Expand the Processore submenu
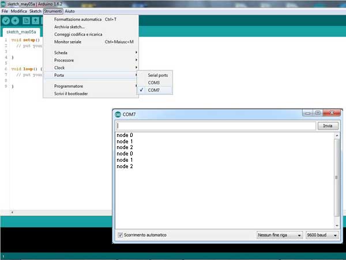Screen dimensions: 346x260 (91, 60)
